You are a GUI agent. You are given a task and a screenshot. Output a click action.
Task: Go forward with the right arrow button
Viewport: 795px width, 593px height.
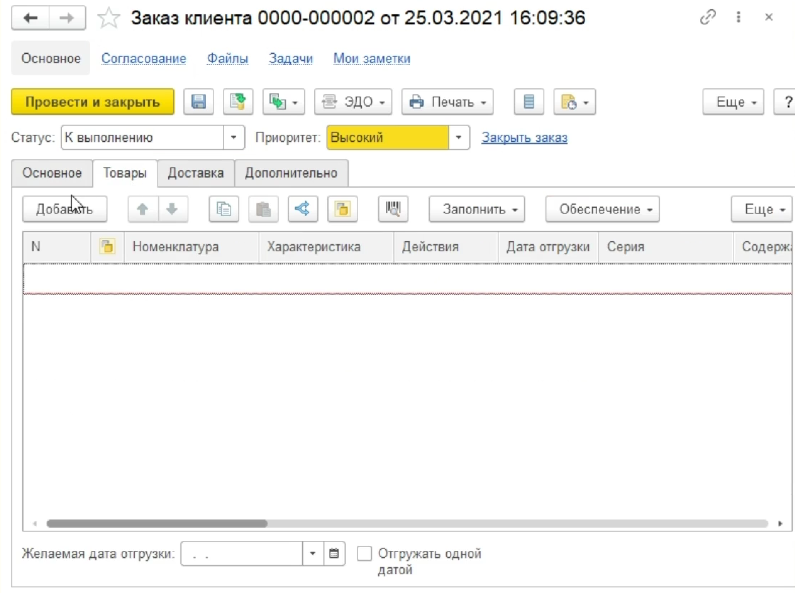point(67,18)
